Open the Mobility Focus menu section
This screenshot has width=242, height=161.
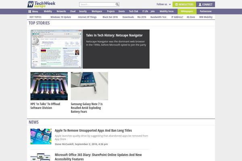167,11
